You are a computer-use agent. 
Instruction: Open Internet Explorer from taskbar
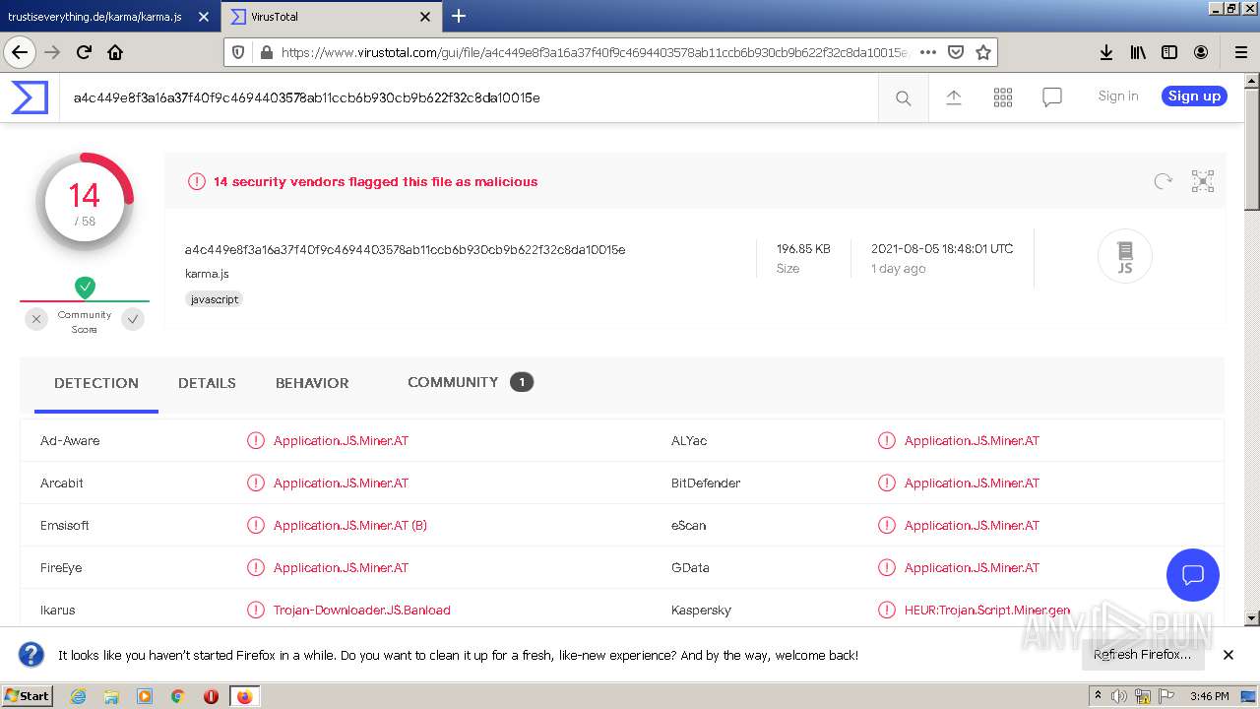coord(78,696)
